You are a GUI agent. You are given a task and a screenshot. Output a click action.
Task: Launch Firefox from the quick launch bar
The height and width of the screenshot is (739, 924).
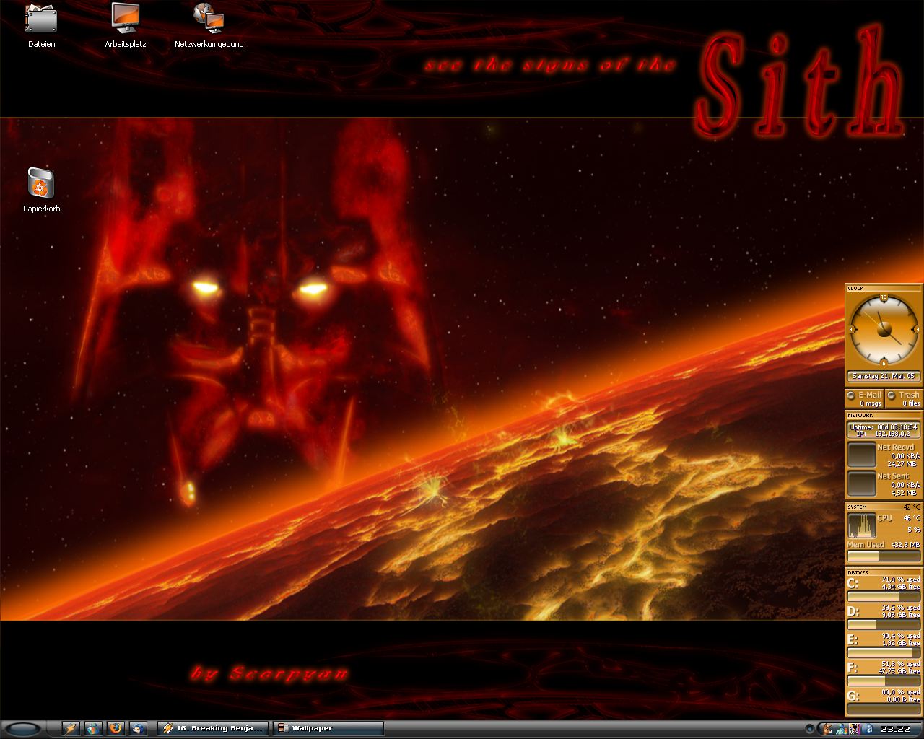115,728
